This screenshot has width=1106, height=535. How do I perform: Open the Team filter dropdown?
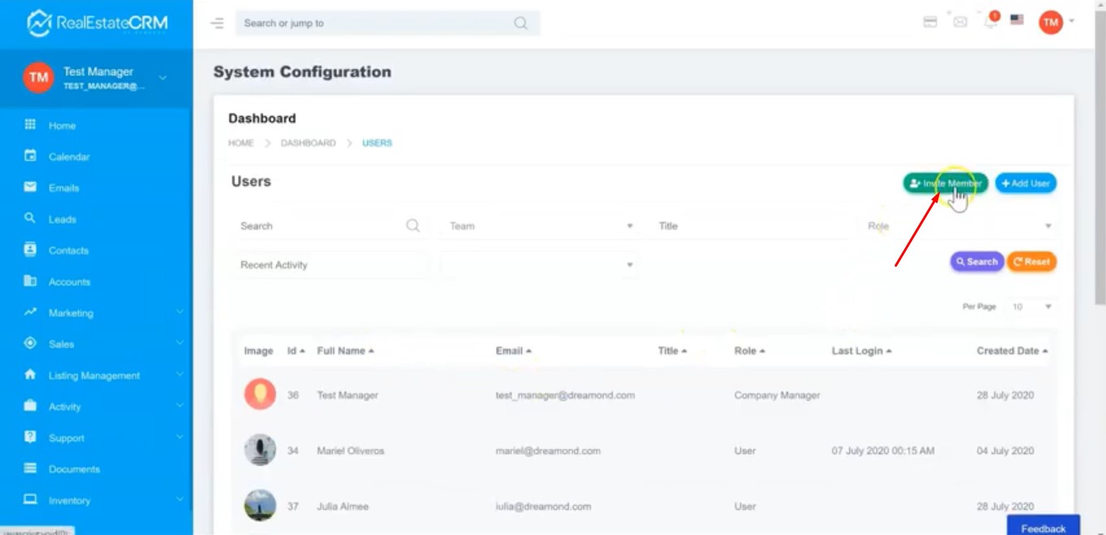click(540, 226)
